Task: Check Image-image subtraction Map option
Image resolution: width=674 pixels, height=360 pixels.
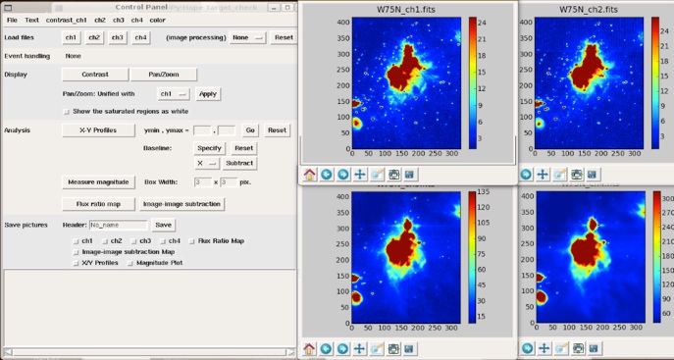Action: [77, 252]
